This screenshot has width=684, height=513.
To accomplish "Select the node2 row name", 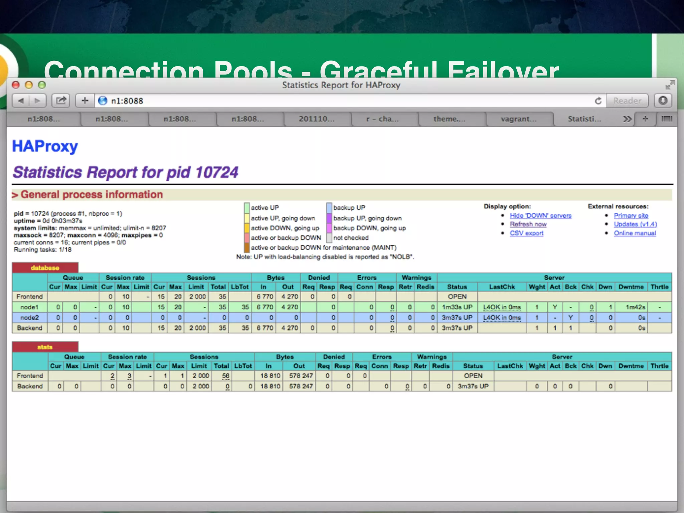I will click(29, 318).
